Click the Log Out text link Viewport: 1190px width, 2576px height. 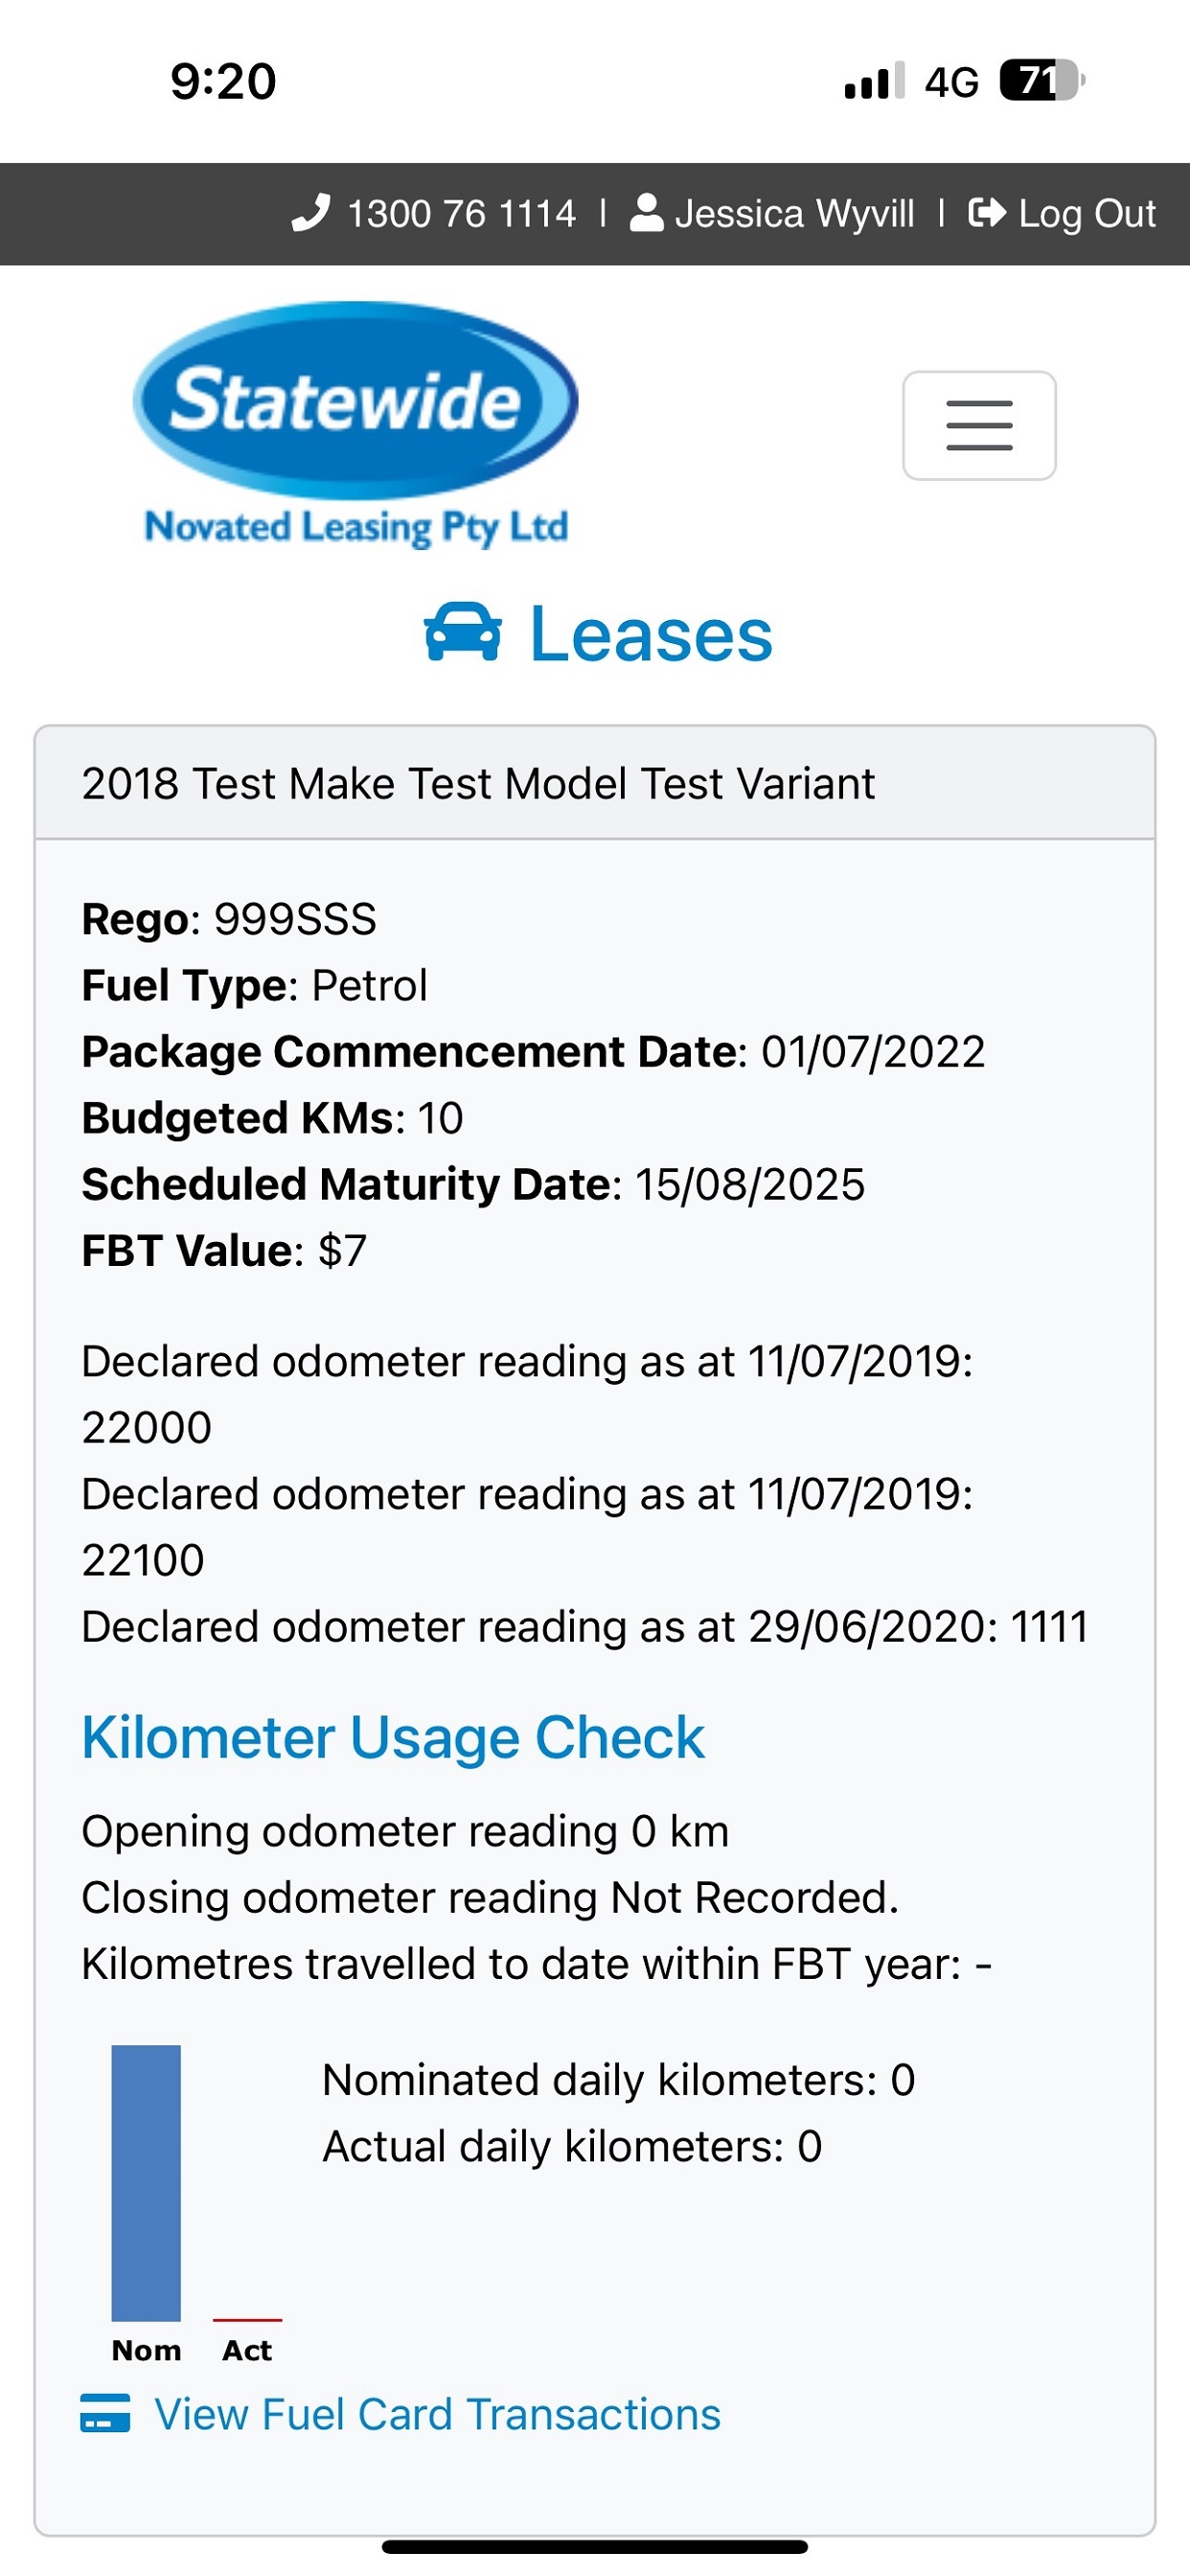pyautogui.click(x=1087, y=214)
